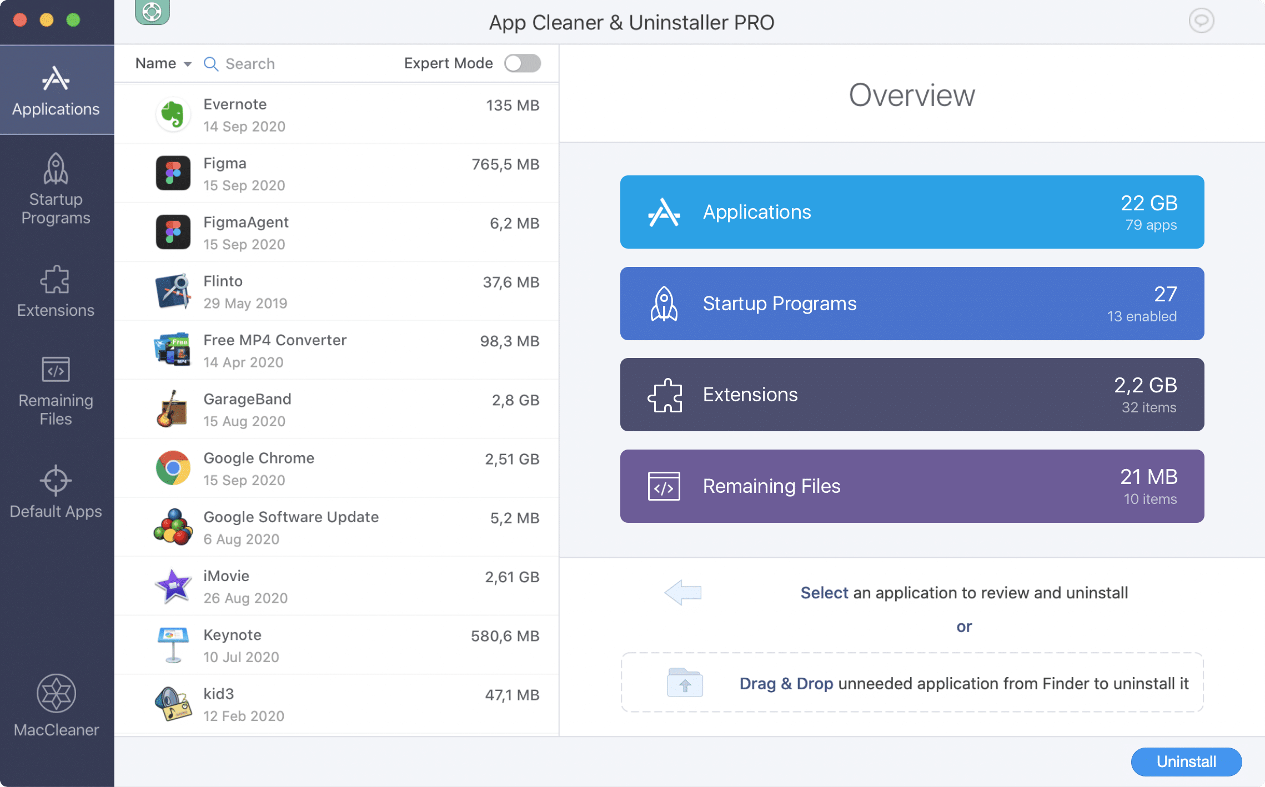This screenshot has height=787, width=1265.
Task: Click the Applications overview card
Action: (x=911, y=210)
